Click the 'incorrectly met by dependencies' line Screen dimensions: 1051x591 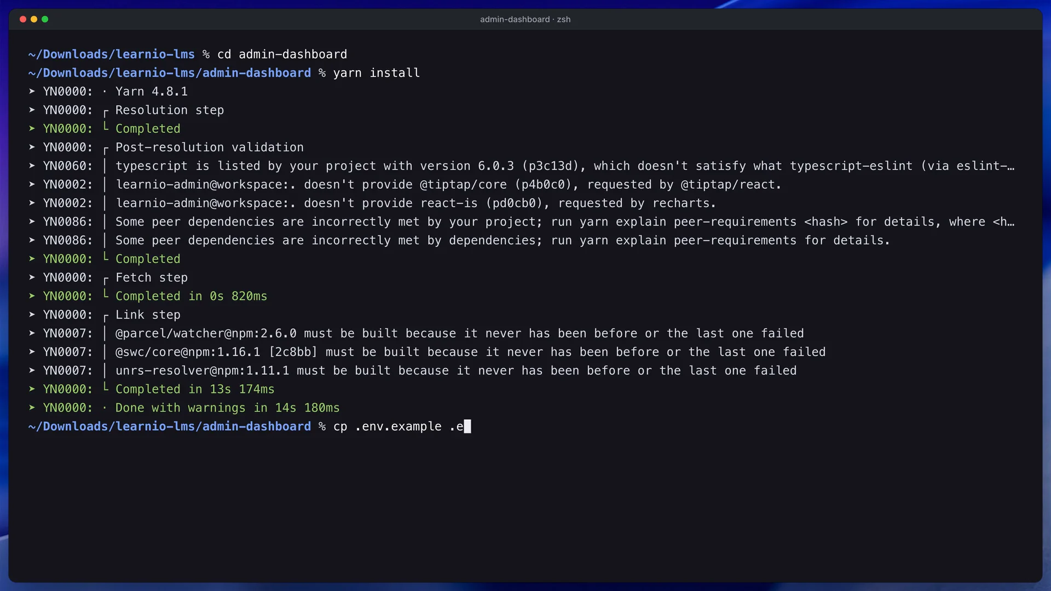click(x=459, y=240)
